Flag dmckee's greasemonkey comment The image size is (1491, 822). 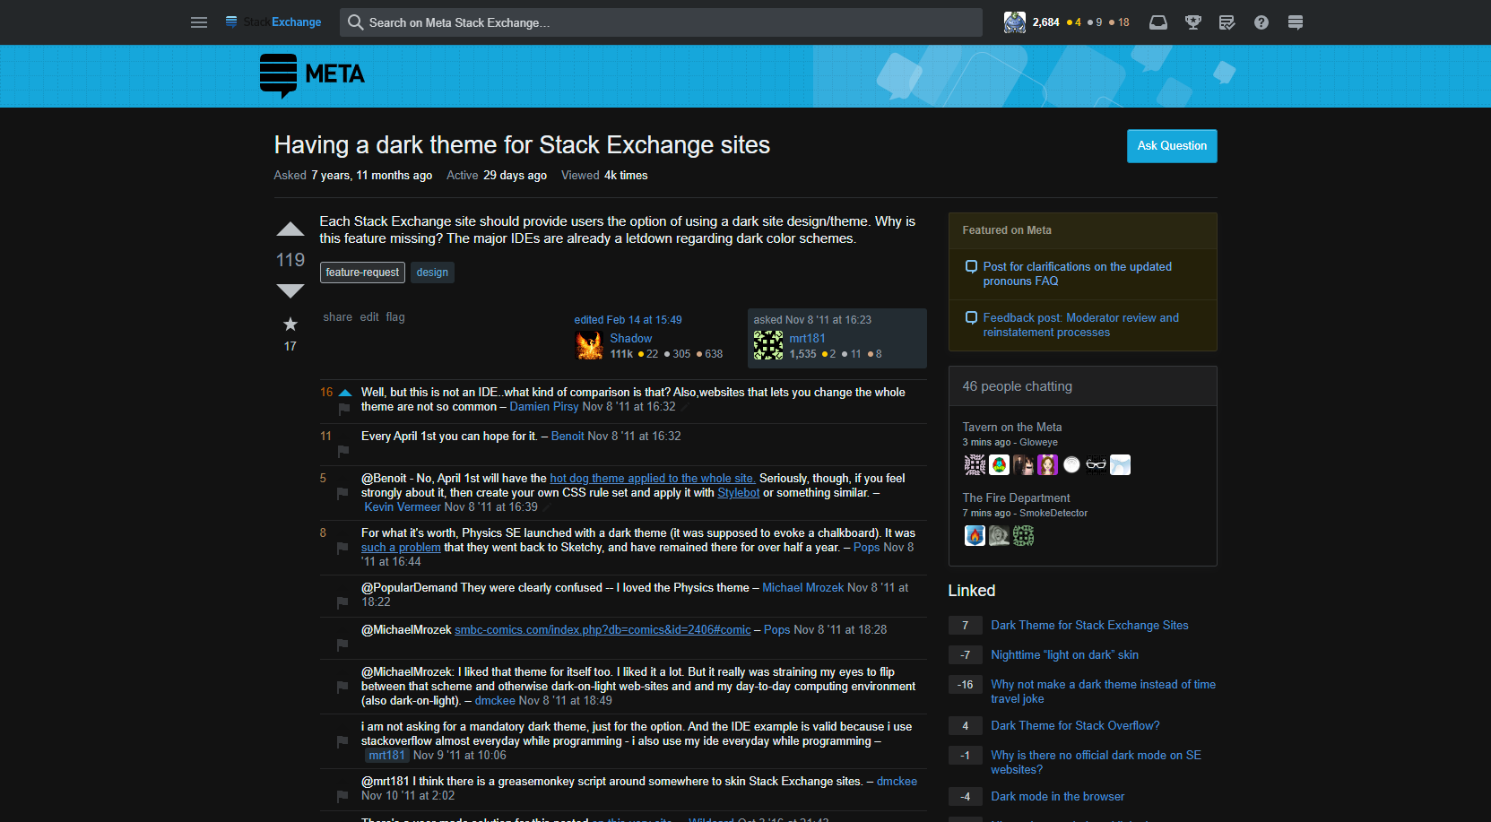tap(342, 796)
